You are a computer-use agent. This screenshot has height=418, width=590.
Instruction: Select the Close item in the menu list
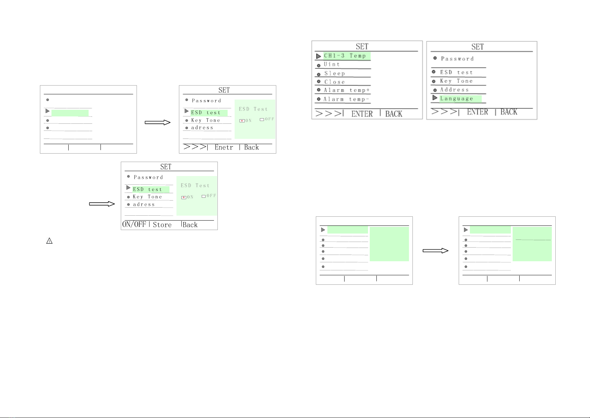click(x=334, y=82)
